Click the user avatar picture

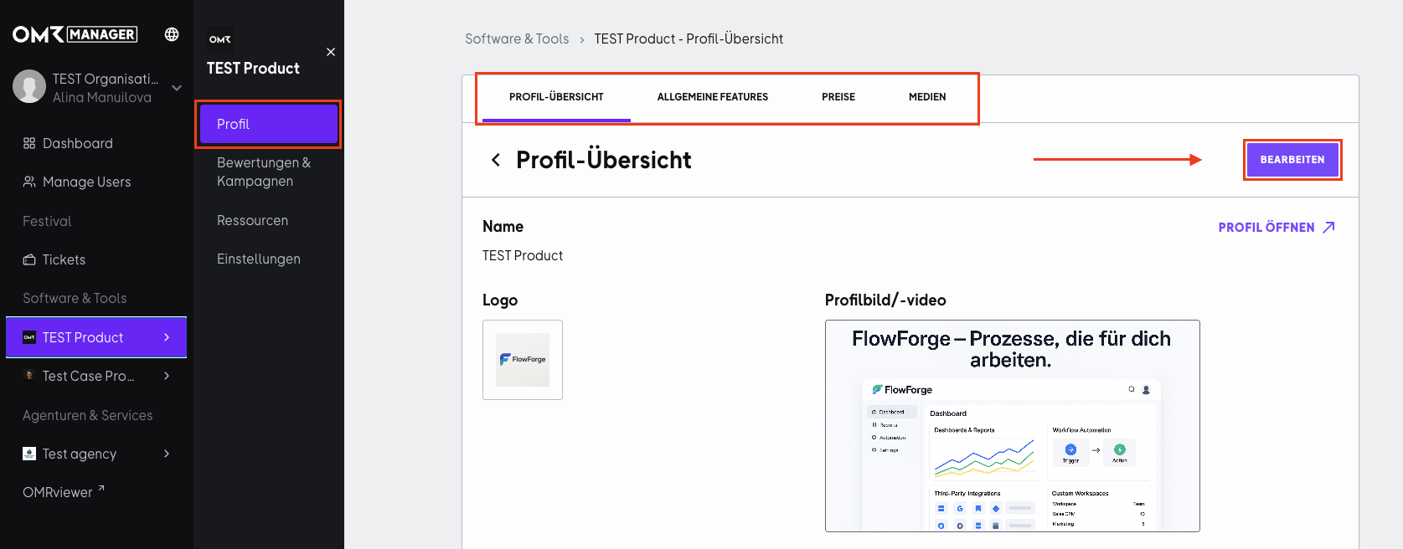point(29,87)
